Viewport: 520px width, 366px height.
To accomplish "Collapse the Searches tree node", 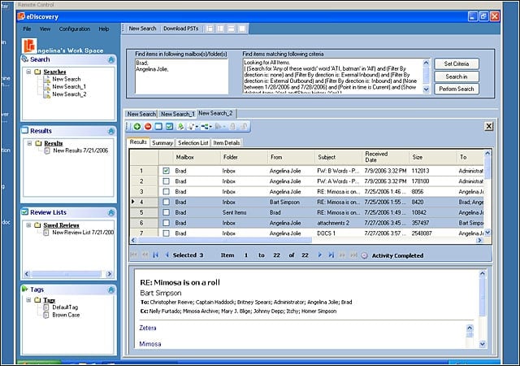I will tap(28, 72).
